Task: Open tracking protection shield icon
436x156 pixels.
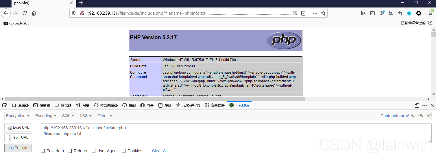Action: click(x=74, y=13)
